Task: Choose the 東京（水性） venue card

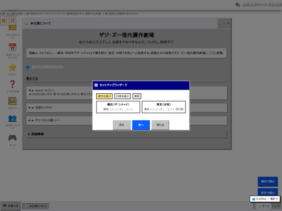Action: pyautogui.click(x=163, y=107)
